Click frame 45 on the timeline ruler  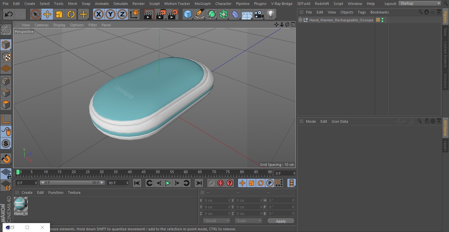144,172
